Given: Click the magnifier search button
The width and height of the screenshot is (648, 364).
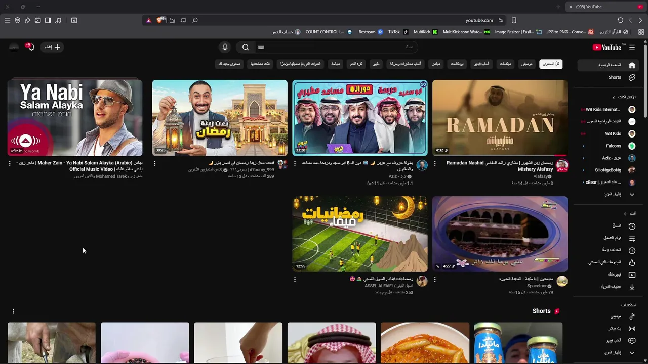Looking at the screenshot, I should click(246, 47).
